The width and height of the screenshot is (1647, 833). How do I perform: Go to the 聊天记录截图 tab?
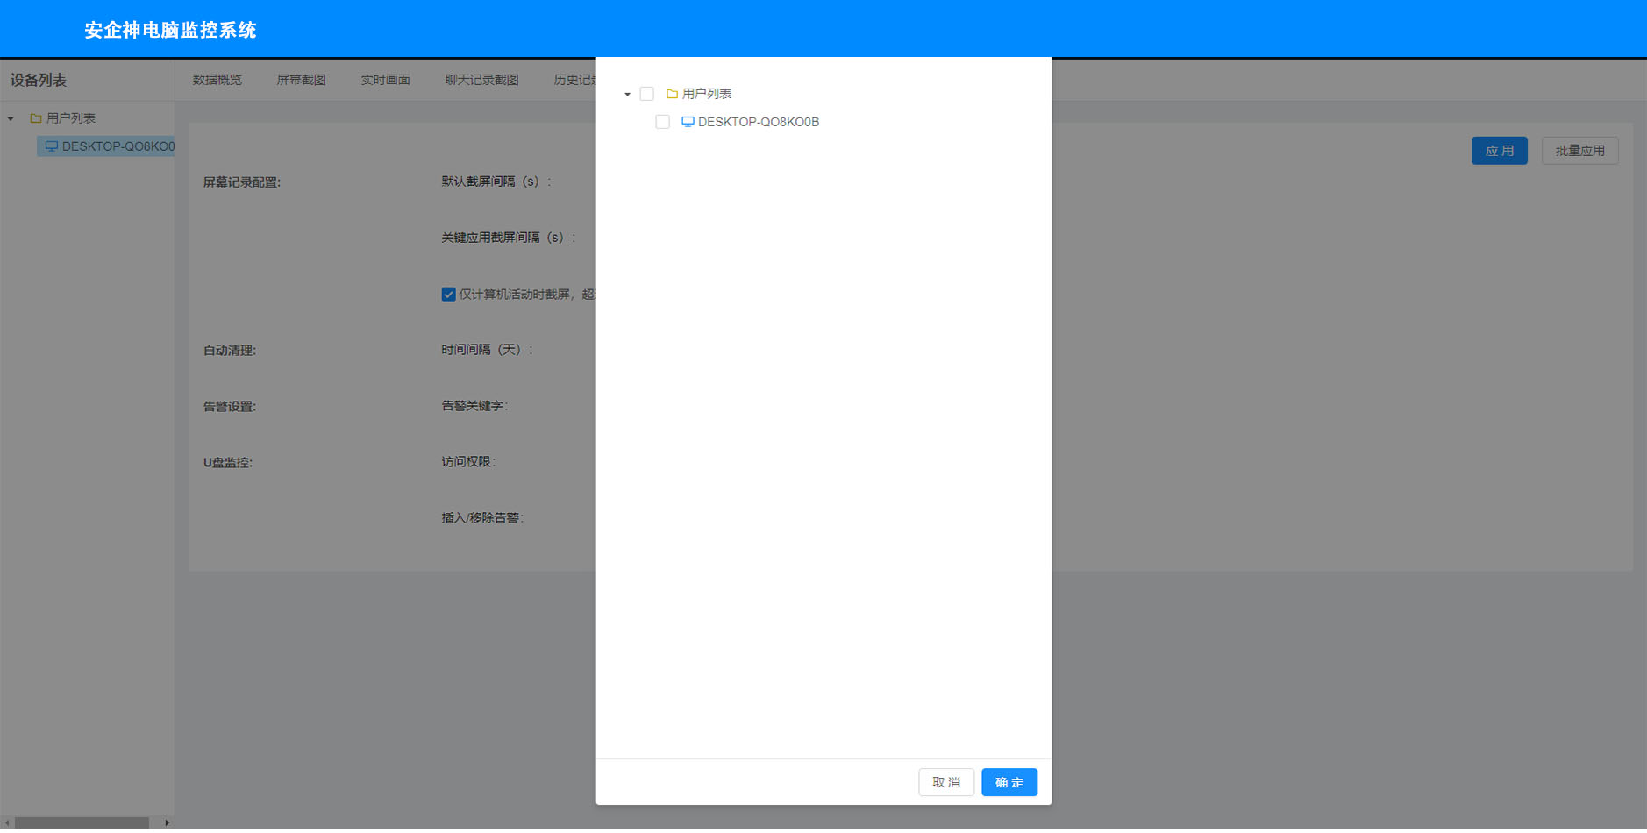482,80
